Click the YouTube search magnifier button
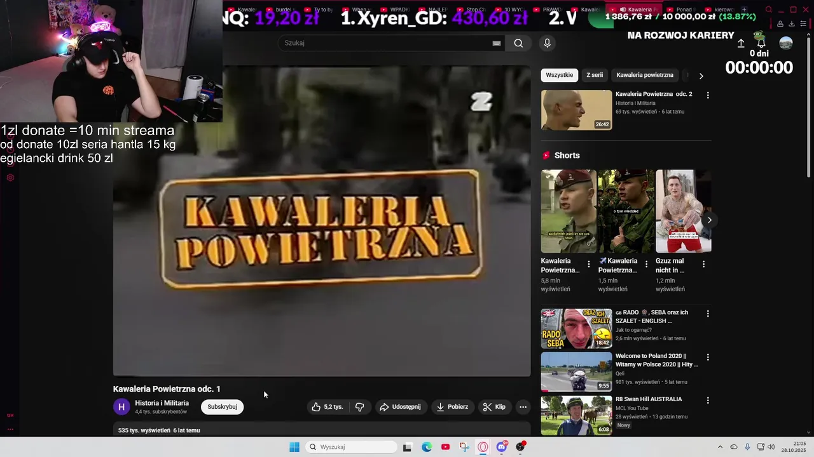This screenshot has height=457, width=814. (518, 43)
